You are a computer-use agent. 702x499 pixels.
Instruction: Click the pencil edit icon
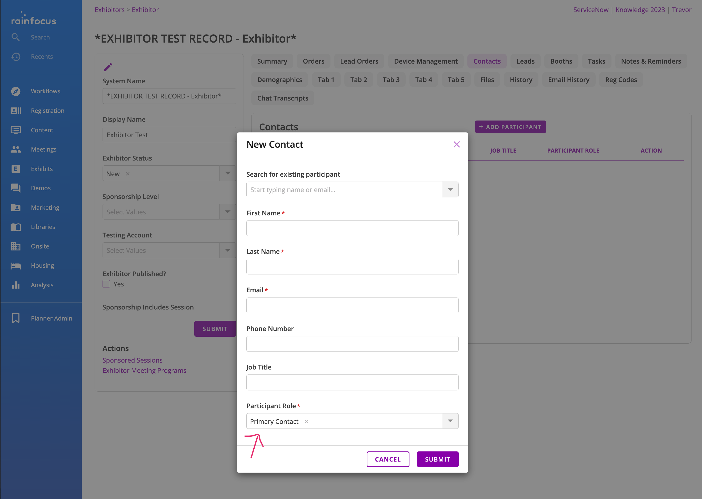[108, 67]
